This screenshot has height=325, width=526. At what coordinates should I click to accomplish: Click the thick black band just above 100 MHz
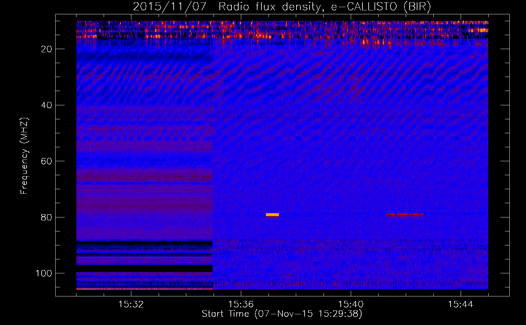(x=144, y=268)
